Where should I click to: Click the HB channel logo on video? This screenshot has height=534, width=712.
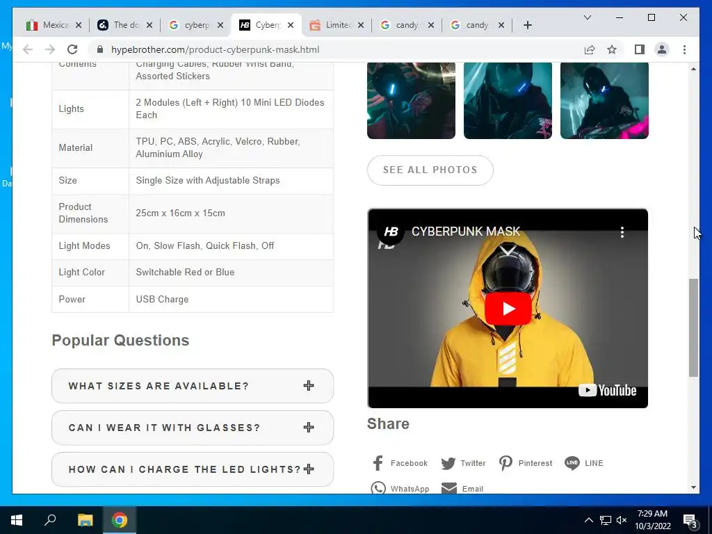[x=391, y=232]
